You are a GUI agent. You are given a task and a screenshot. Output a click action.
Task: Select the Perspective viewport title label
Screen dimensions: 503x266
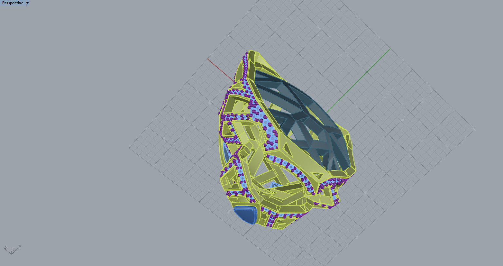(13, 3)
